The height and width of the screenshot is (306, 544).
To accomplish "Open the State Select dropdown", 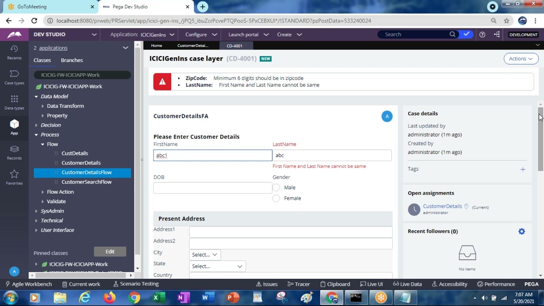I will (x=217, y=266).
